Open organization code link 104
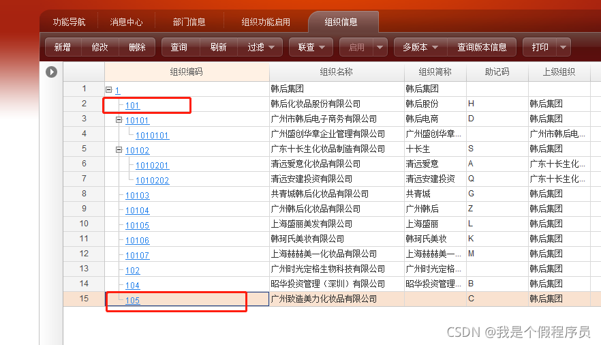This screenshot has width=601, height=345. [132, 285]
